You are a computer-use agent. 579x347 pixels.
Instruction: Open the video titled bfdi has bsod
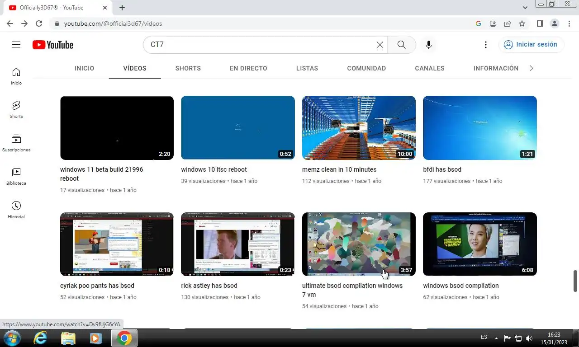[x=442, y=169]
